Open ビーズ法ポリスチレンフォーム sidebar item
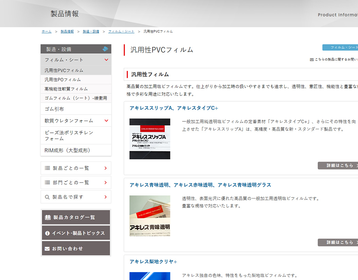Image resolution: width=358 pixels, height=280 pixels. pyautogui.click(x=76, y=136)
